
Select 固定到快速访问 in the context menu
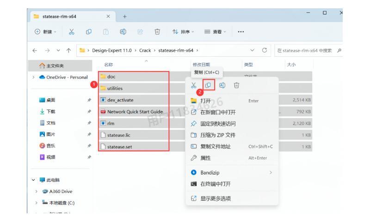(x=232, y=124)
